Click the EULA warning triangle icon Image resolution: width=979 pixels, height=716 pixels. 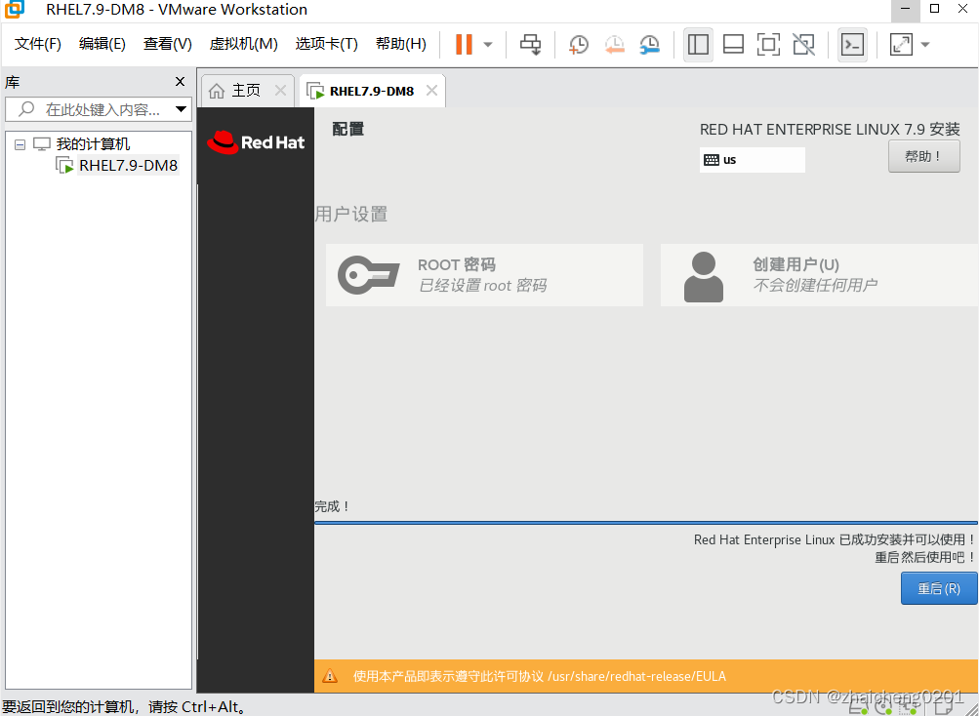click(x=330, y=676)
